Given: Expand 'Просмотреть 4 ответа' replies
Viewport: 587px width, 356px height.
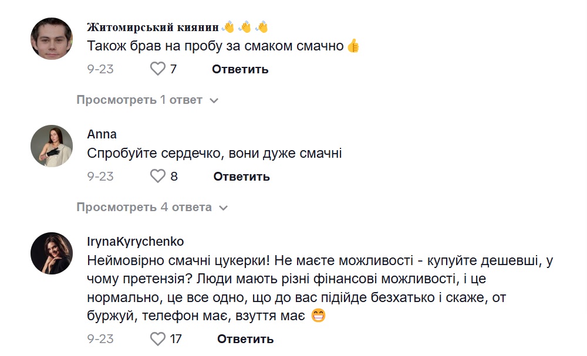Looking at the screenshot, I should tap(151, 207).
